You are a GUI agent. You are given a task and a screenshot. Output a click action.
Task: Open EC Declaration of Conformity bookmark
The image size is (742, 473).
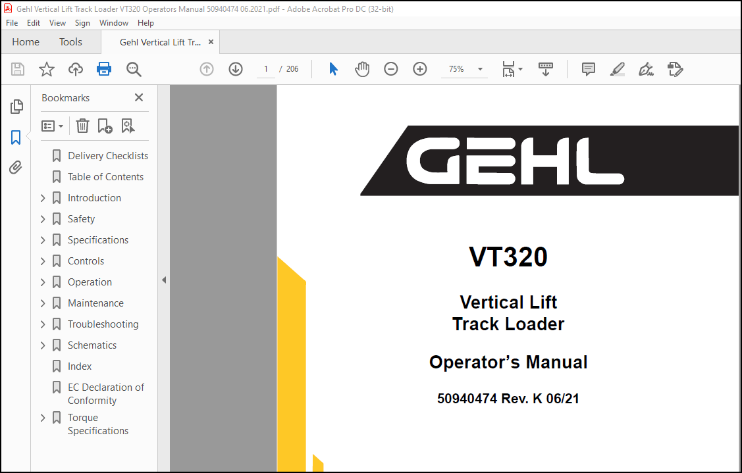pos(106,393)
